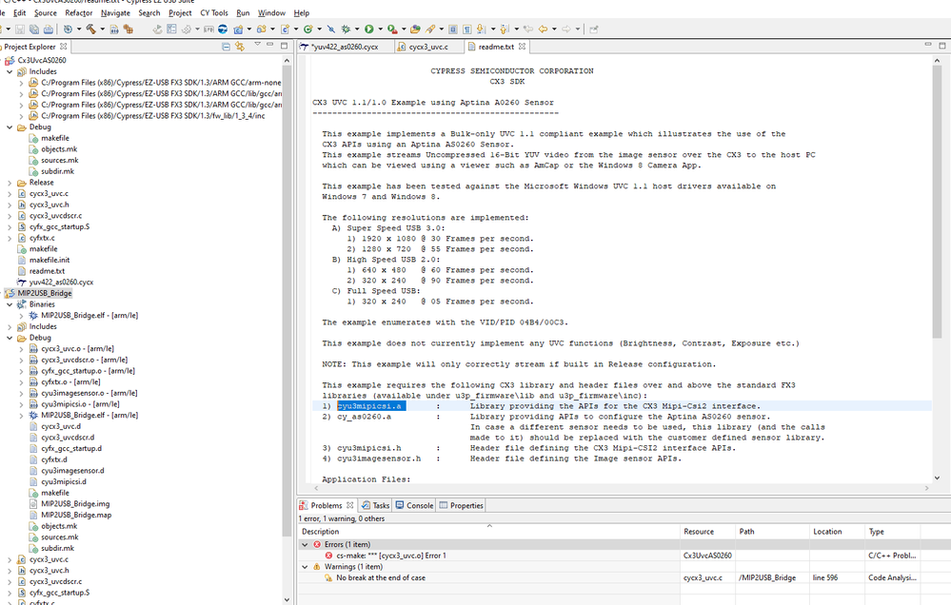The width and height of the screenshot is (951, 605).
Task: Click the New C/C++ Project icon
Action: click(238, 29)
